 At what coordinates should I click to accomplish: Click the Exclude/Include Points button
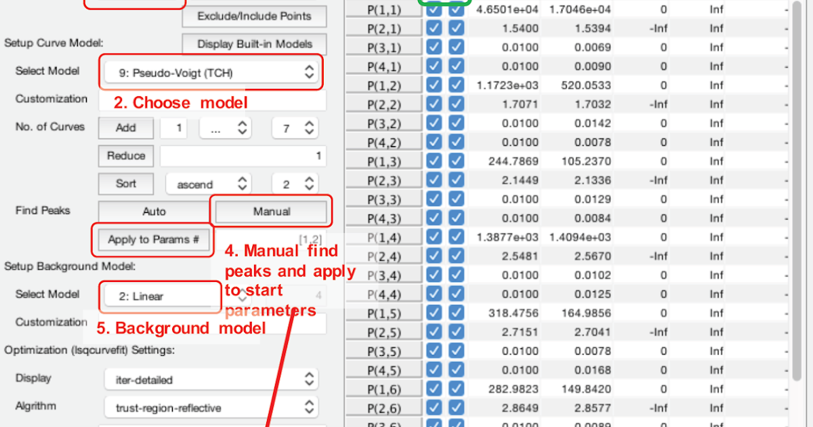click(x=253, y=16)
